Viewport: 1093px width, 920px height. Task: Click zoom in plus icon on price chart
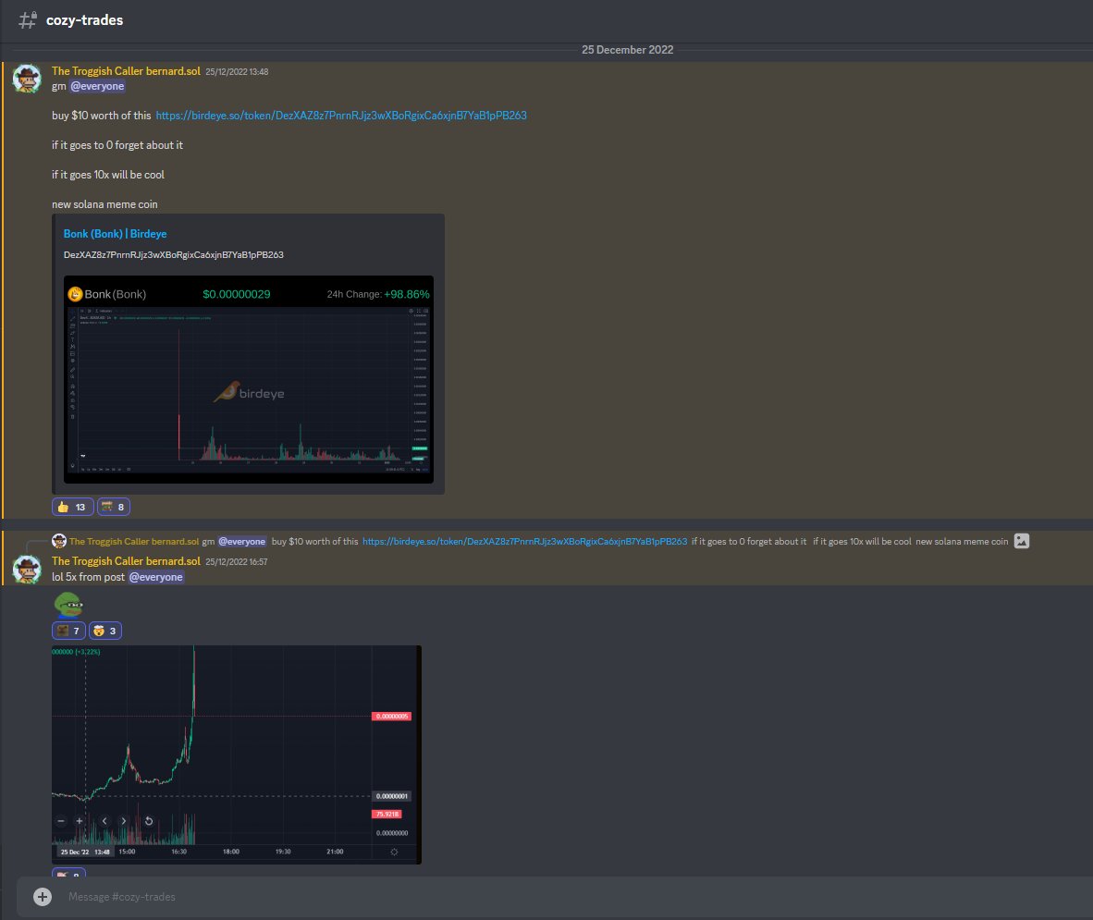pos(80,821)
